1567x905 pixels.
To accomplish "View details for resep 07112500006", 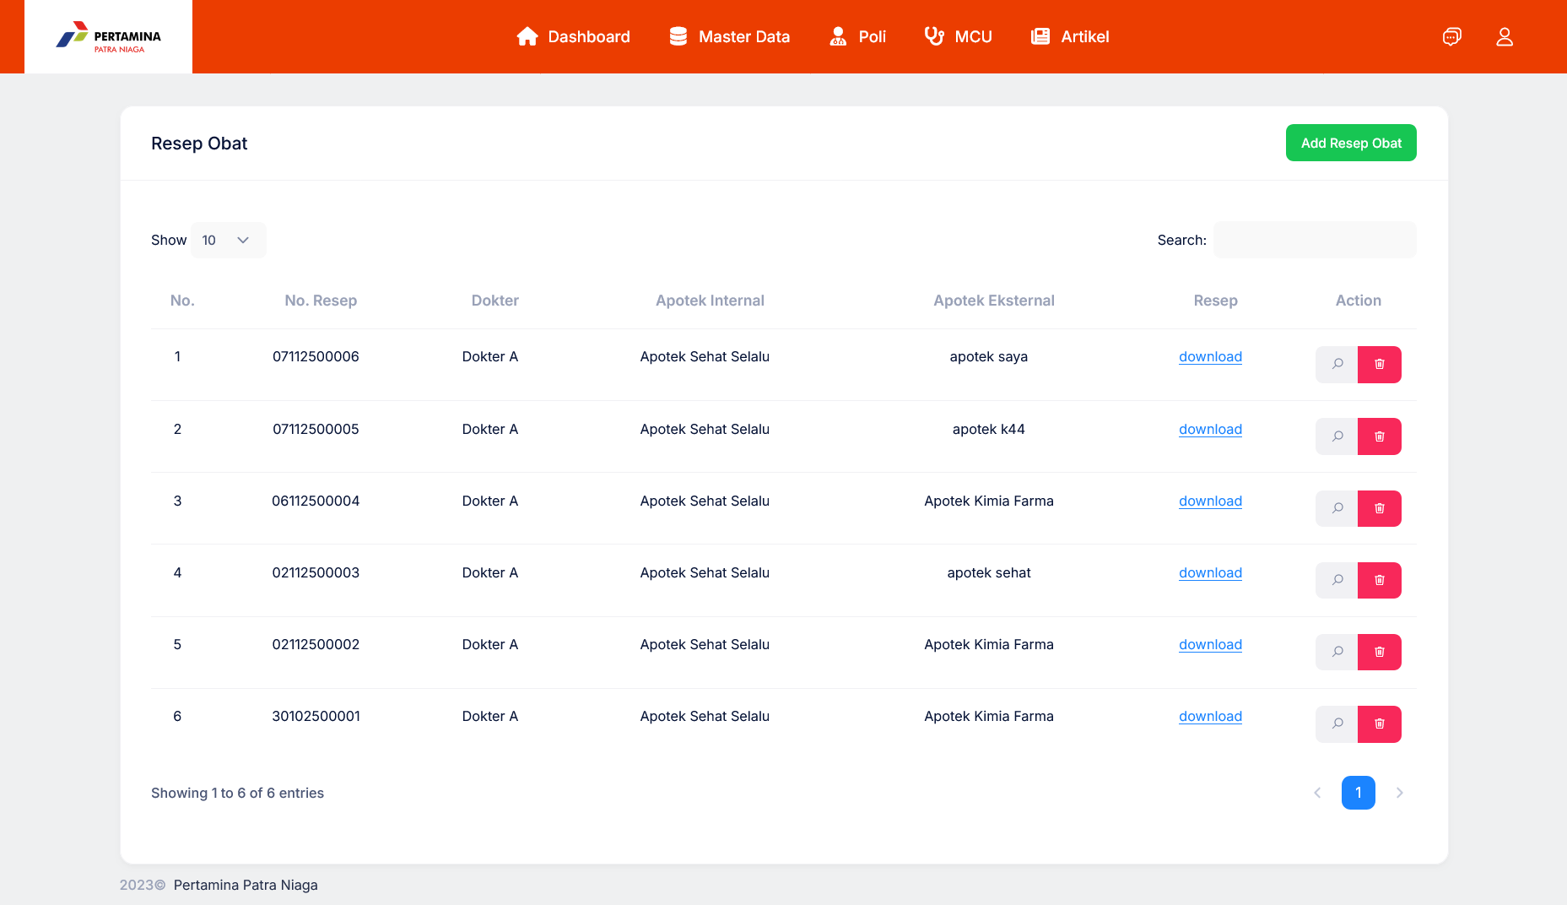I will (1337, 365).
